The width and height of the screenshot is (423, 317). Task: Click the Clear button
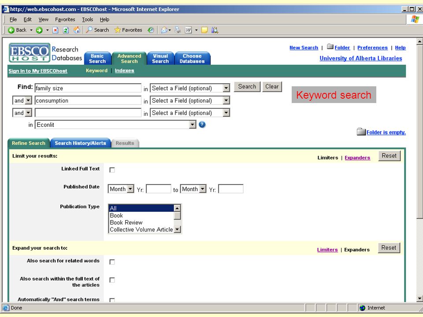tap(272, 87)
